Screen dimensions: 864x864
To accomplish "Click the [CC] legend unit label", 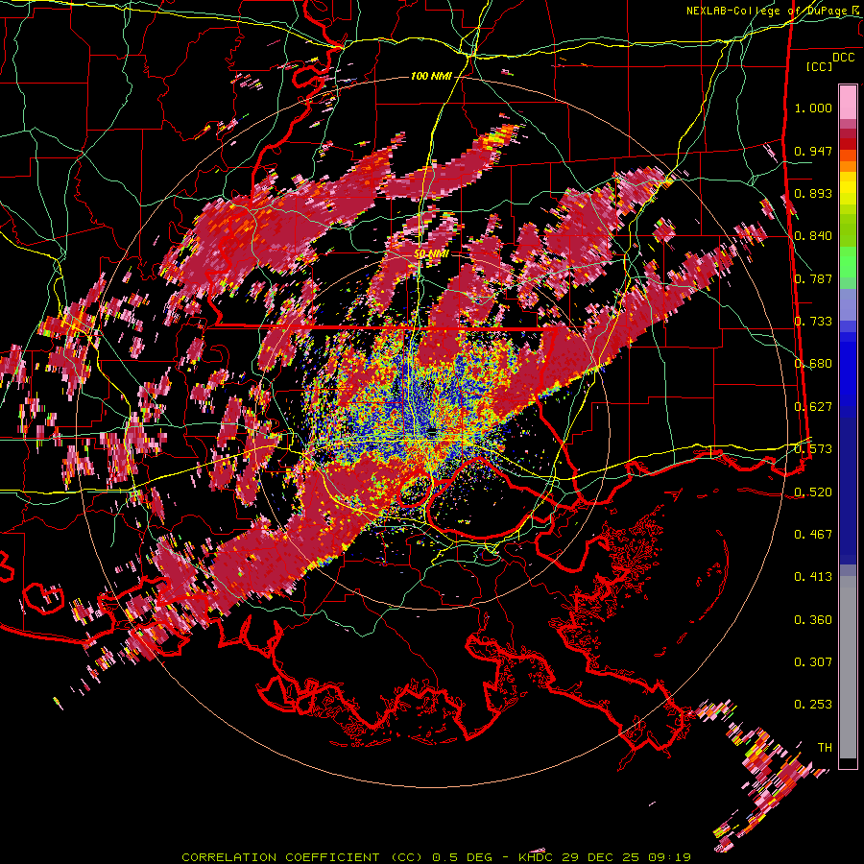I will (x=820, y=66).
